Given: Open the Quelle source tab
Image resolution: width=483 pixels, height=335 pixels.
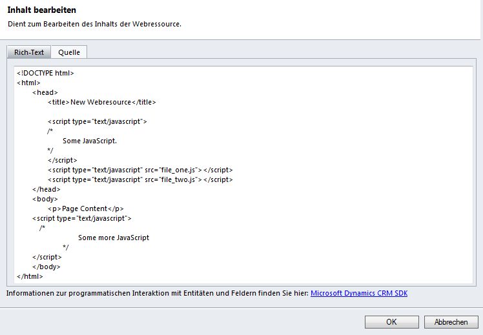Looking at the screenshot, I should 69,52.
